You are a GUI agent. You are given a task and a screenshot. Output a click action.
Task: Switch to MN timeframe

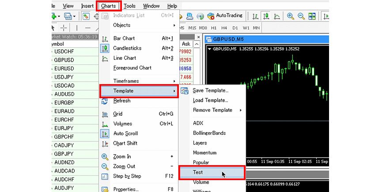(x=256, y=28)
